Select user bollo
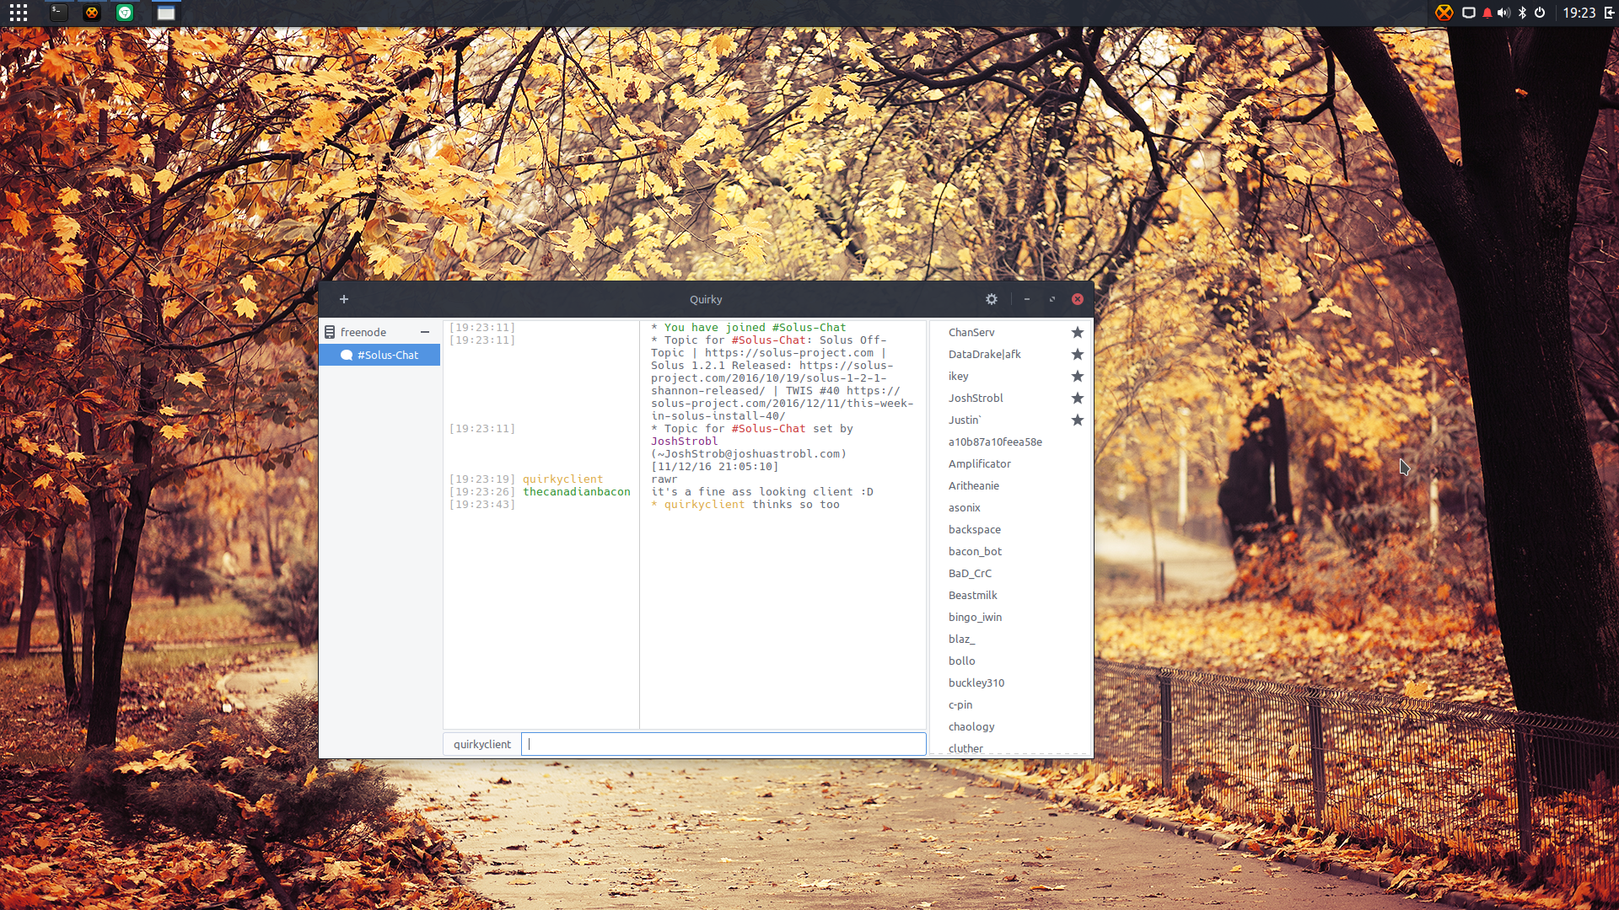1619x910 pixels. [x=1010, y=661]
